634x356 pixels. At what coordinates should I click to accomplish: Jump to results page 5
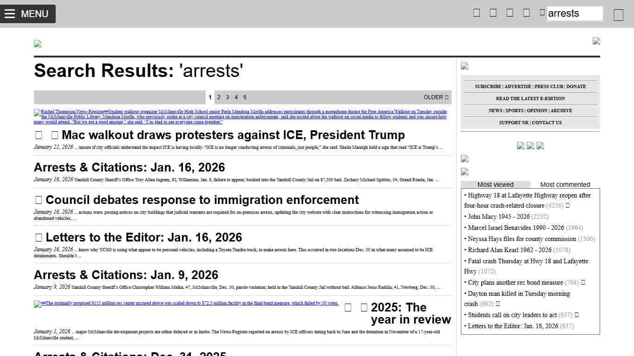(245, 97)
